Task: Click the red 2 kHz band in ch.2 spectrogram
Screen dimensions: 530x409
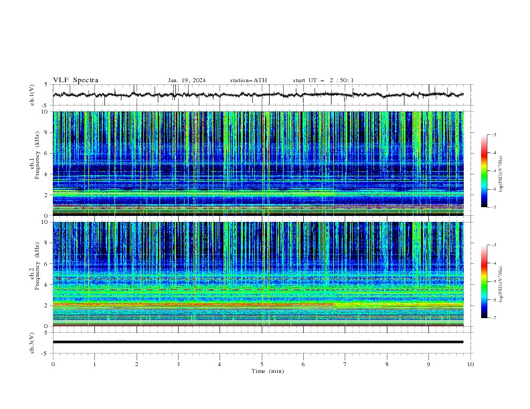Action: [193, 304]
